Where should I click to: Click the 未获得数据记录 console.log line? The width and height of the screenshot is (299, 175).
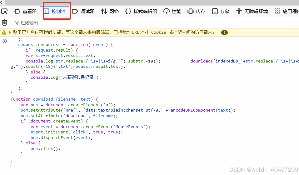(x=66, y=77)
